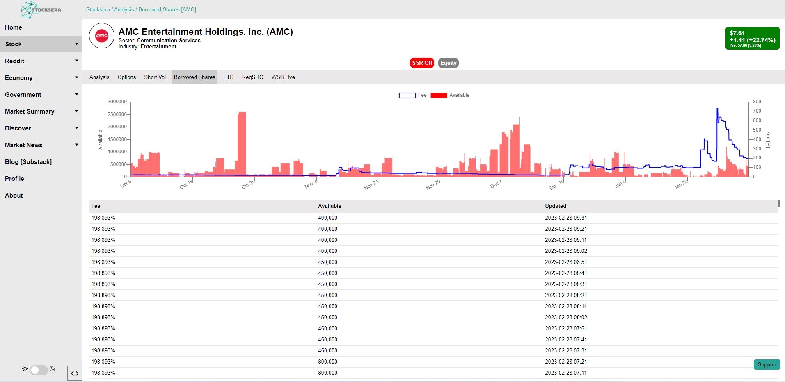The image size is (785, 382).
Task: Click 450,000 in the 08:51 row
Action: tap(327, 262)
